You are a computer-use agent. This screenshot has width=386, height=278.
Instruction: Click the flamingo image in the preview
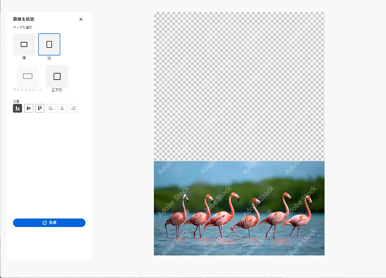coord(239,208)
